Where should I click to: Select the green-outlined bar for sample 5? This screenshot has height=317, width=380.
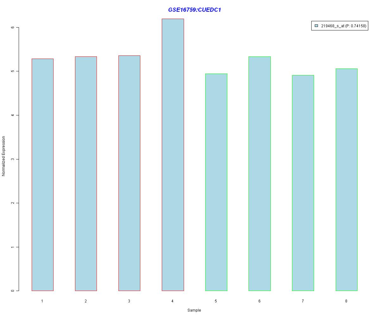pyautogui.click(x=216, y=182)
